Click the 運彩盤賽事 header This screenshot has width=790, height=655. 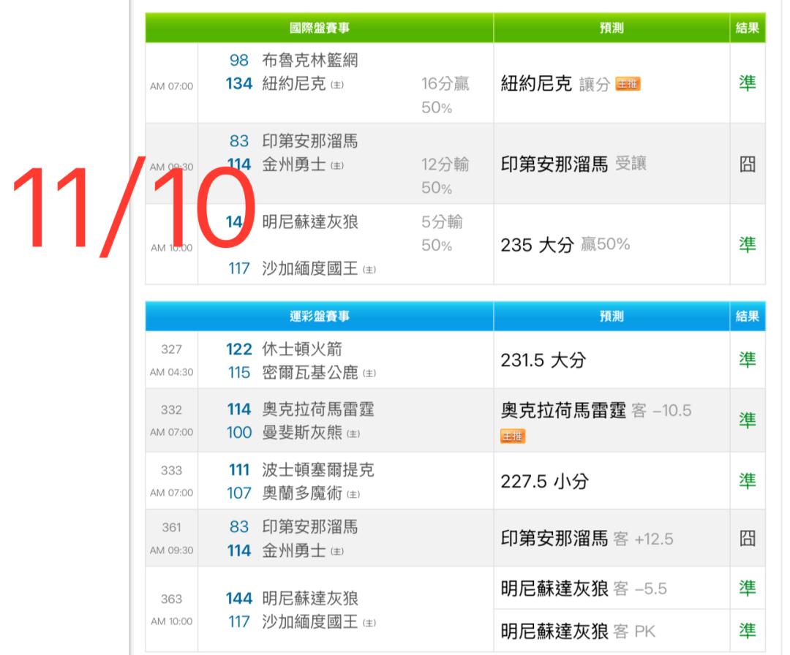(320, 317)
